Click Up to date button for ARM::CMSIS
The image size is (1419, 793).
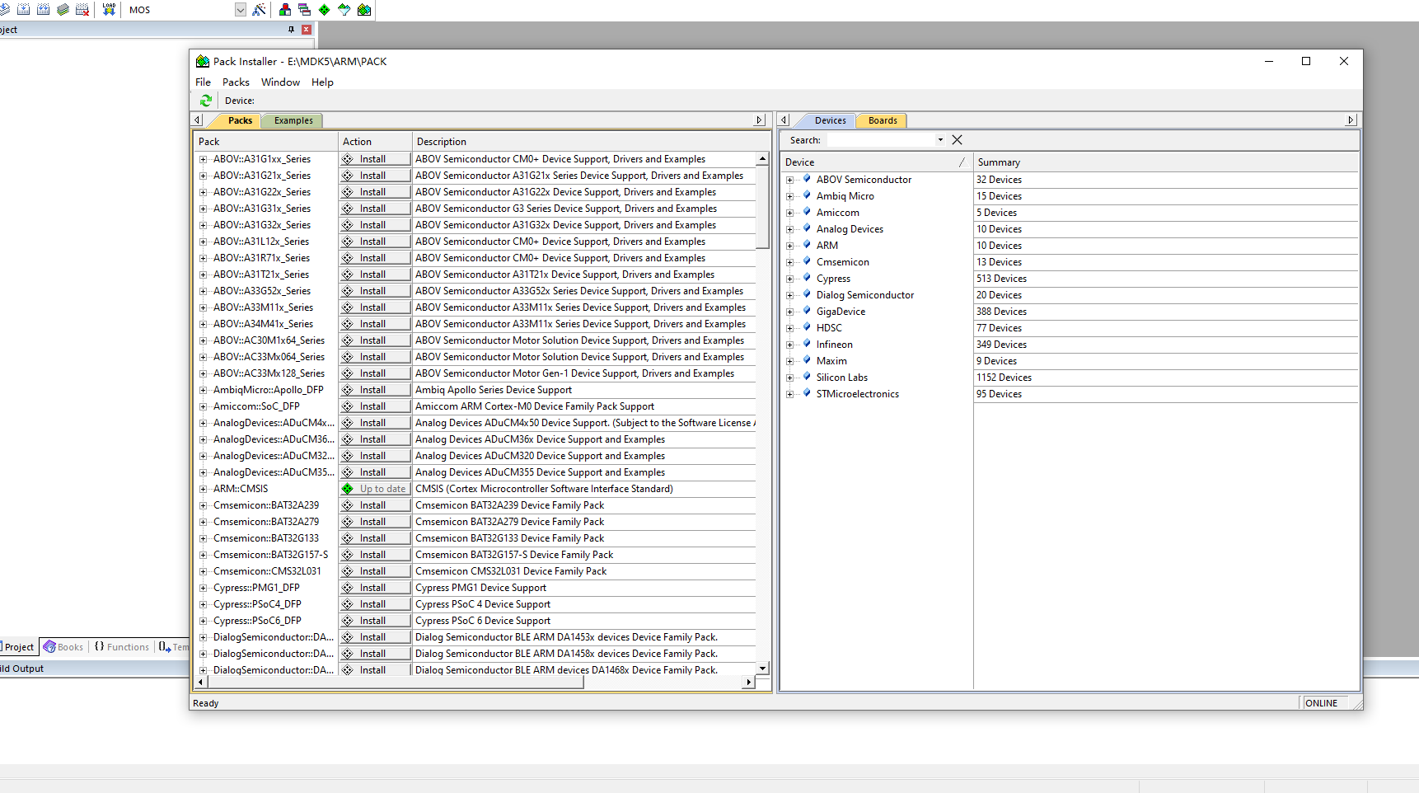[x=375, y=489]
